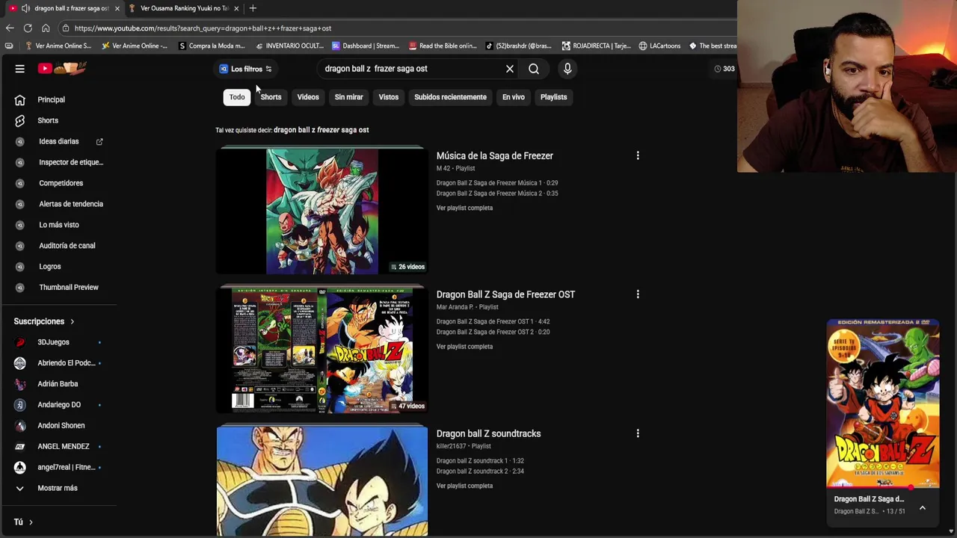Select the Videos filter chip
The height and width of the screenshot is (538, 957).
coord(308,97)
